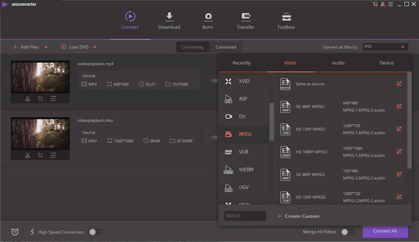The height and width of the screenshot is (242, 419).
Task: Select the XVID format
Action: pyautogui.click(x=244, y=81)
